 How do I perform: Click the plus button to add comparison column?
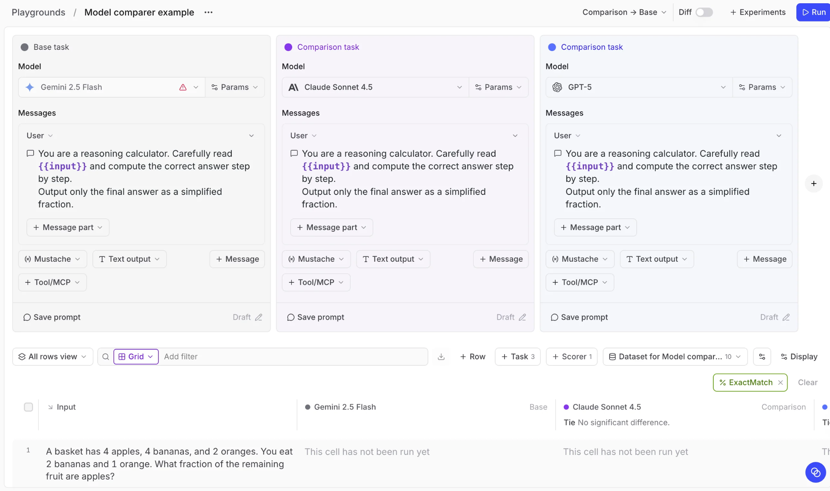coord(813,184)
